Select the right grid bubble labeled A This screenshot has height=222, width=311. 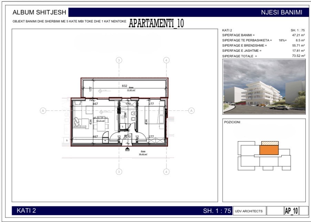tap(191, 110)
